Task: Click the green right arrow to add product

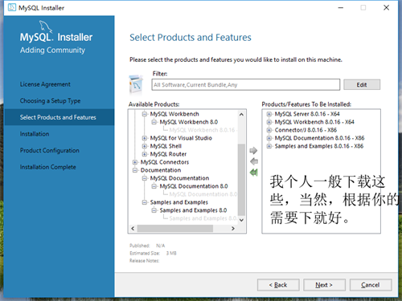Action: click(253, 151)
